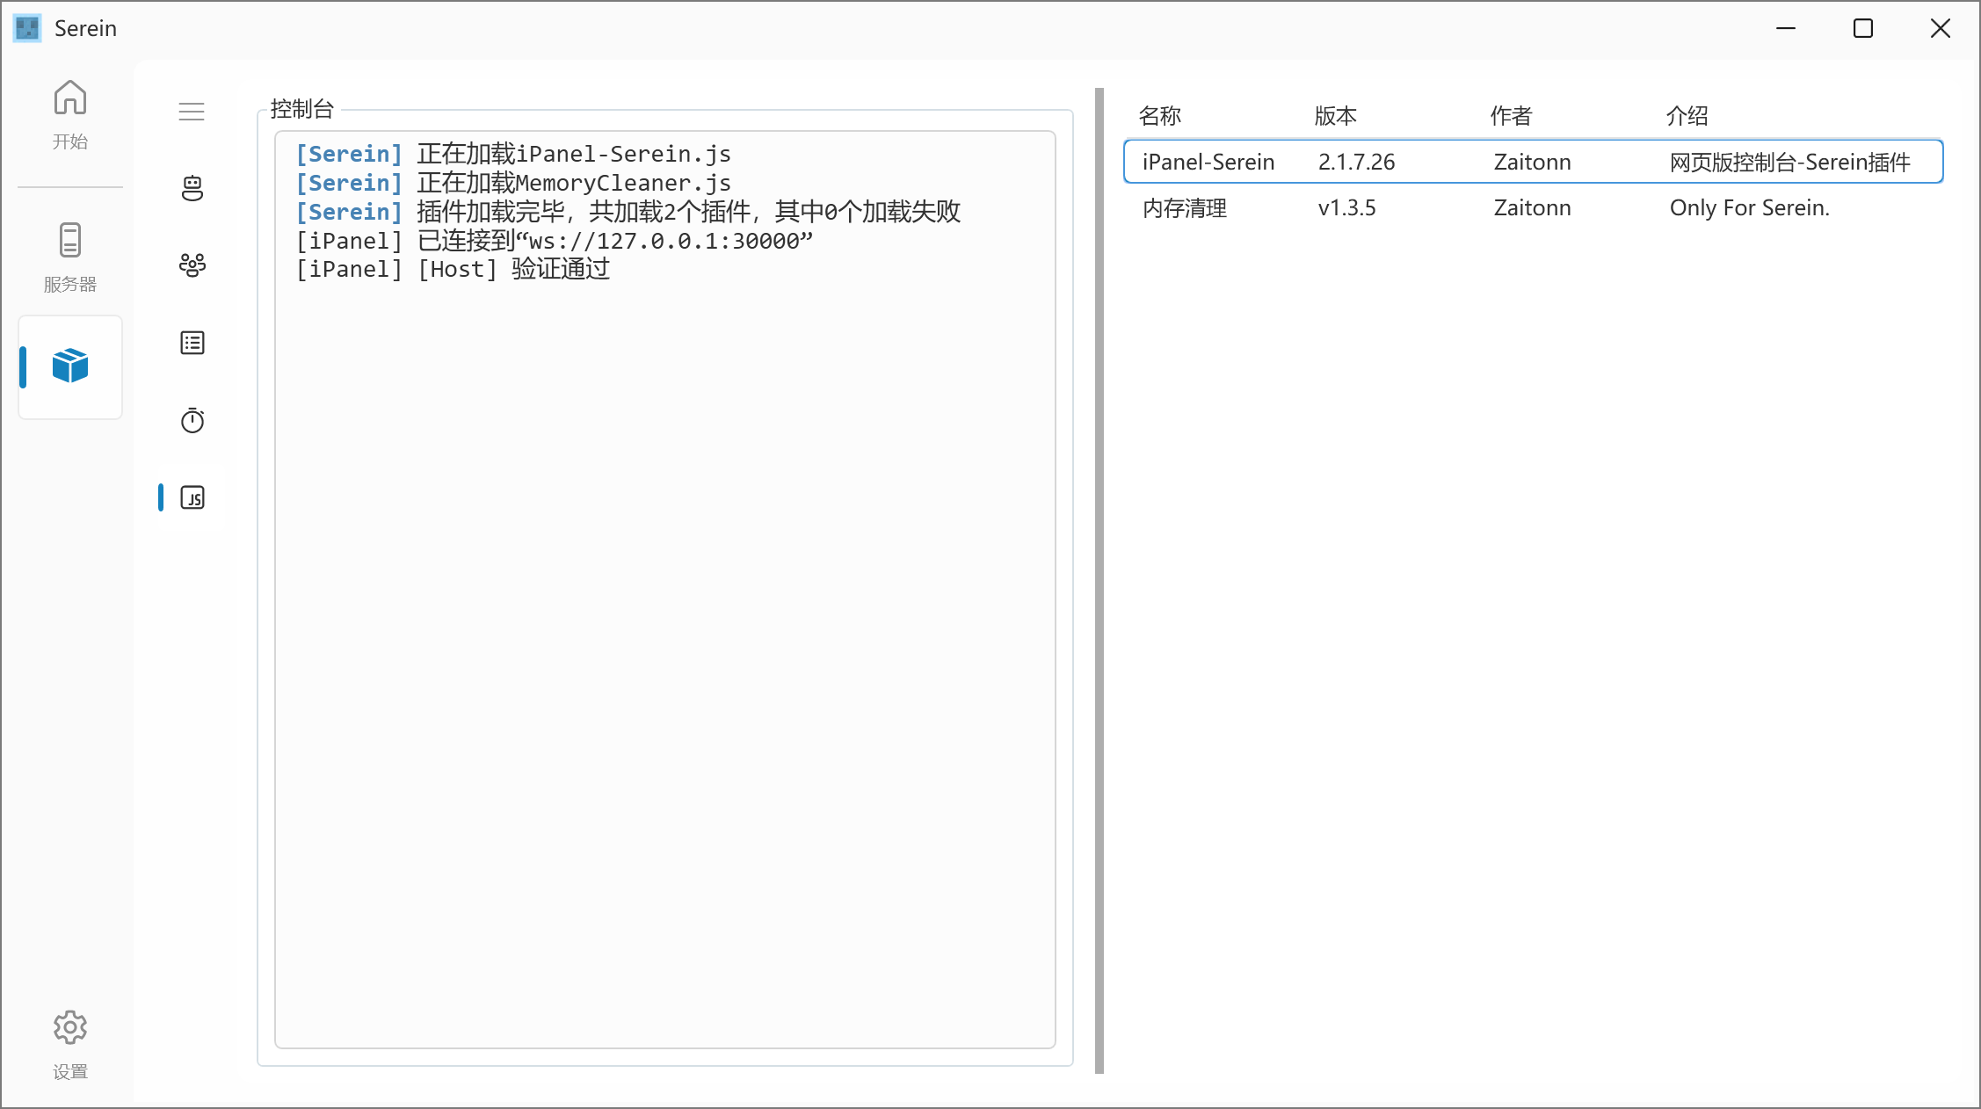Toggle the hamburger navigation menu

[192, 112]
